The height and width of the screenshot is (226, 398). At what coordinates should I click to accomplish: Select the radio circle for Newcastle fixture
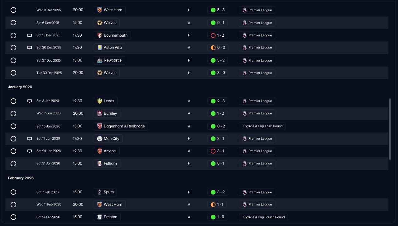point(13,60)
